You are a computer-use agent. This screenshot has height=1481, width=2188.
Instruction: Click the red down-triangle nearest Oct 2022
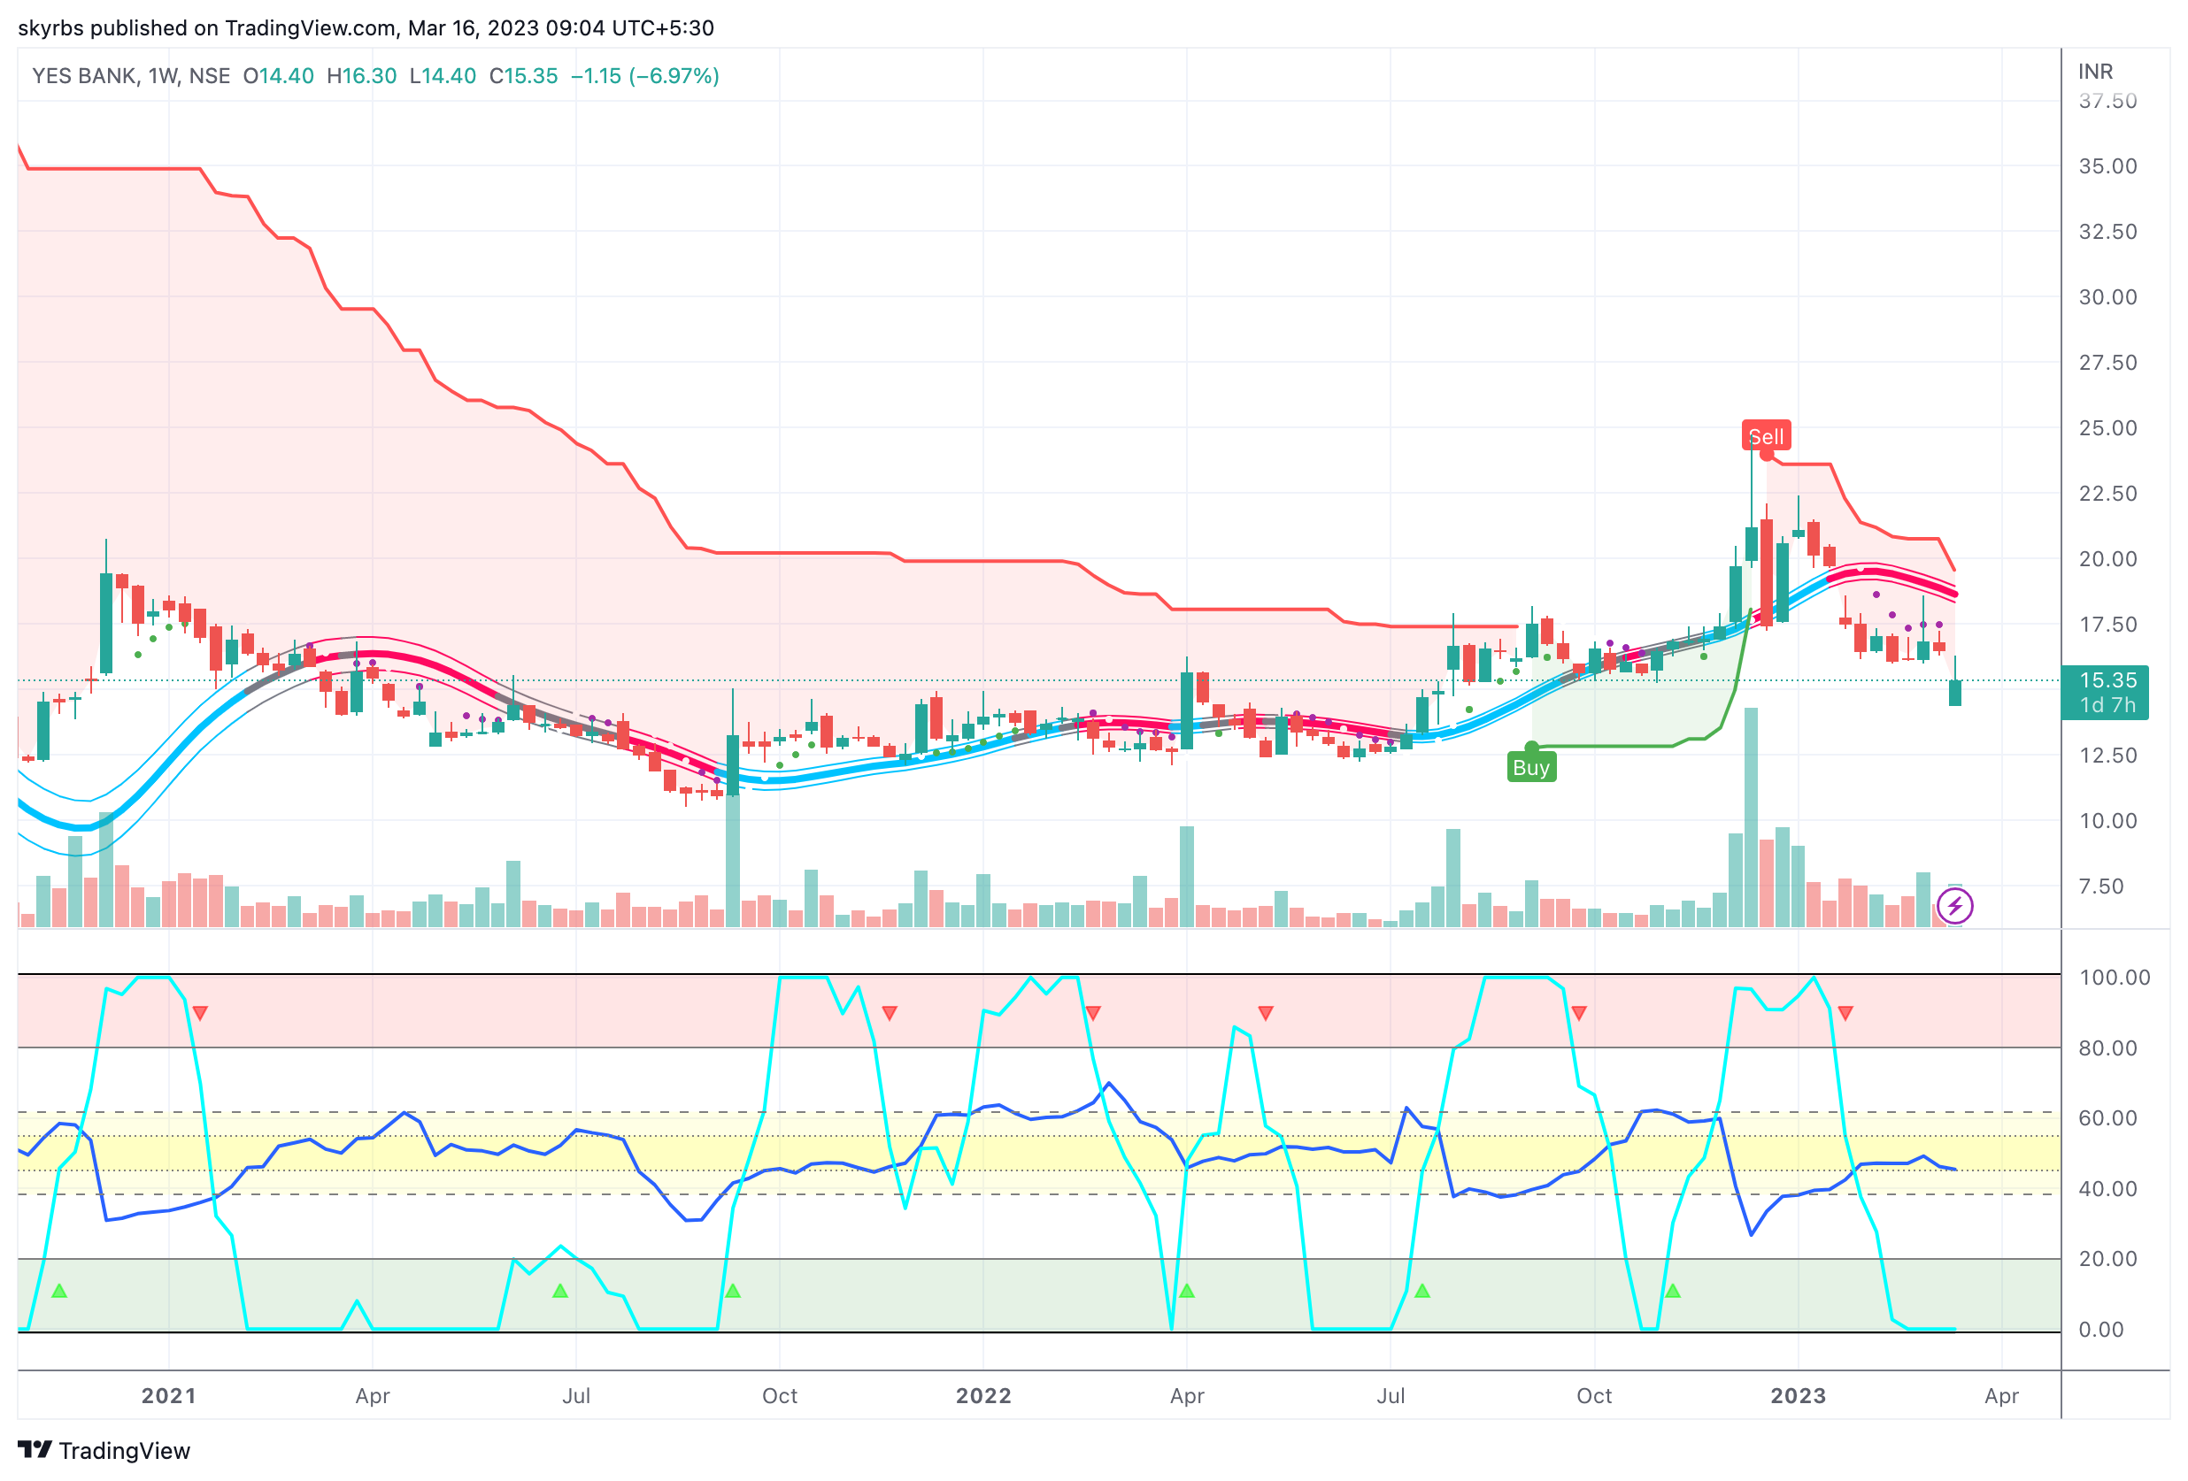1579,1013
